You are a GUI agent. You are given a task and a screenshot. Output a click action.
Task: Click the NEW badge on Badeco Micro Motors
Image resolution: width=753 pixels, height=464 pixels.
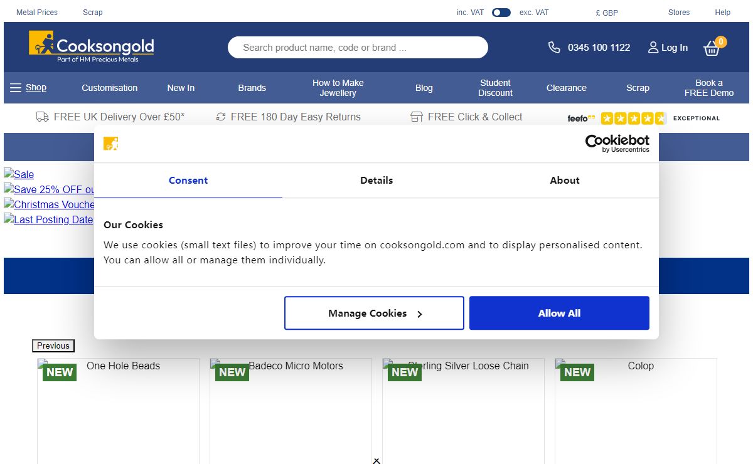click(232, 372)
